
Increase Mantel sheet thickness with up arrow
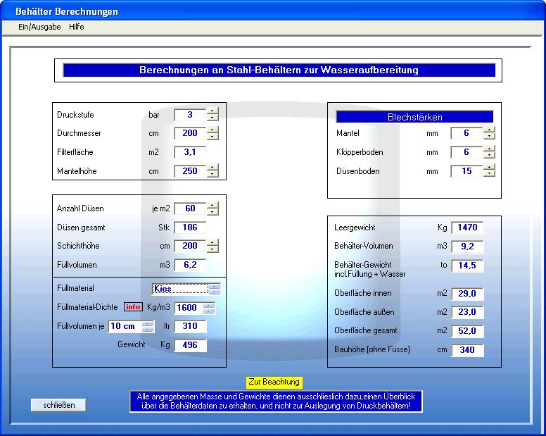coord(489,130)
